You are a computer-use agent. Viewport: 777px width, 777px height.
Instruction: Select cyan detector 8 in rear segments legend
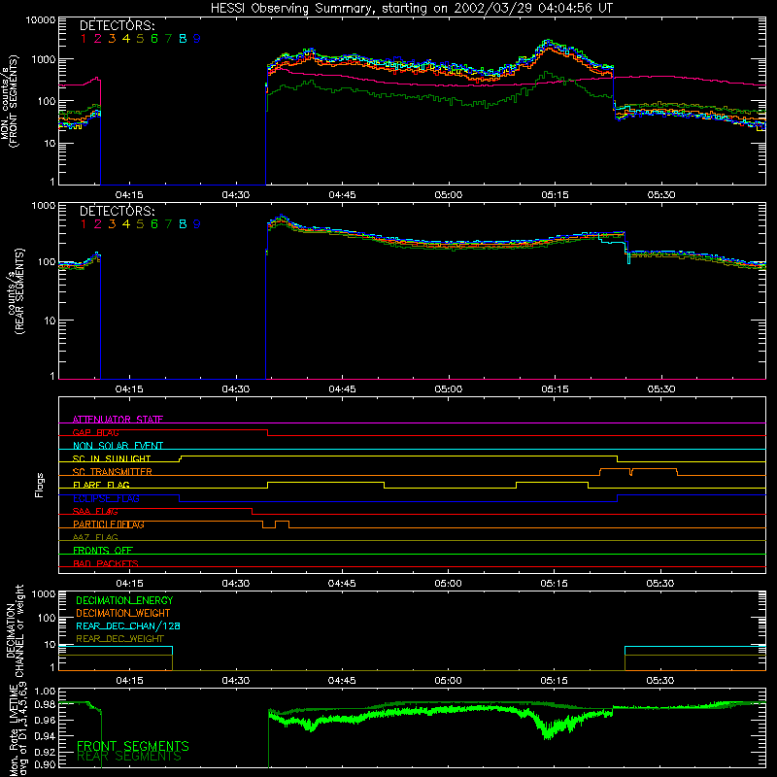point(183,224)
